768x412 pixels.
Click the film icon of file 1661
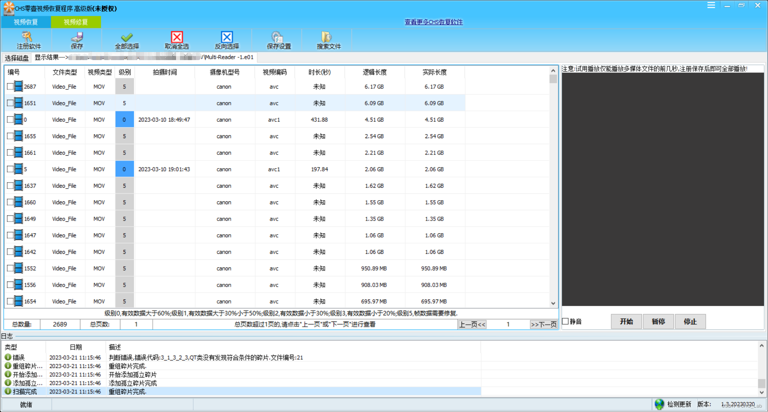[x=18, y=153]
